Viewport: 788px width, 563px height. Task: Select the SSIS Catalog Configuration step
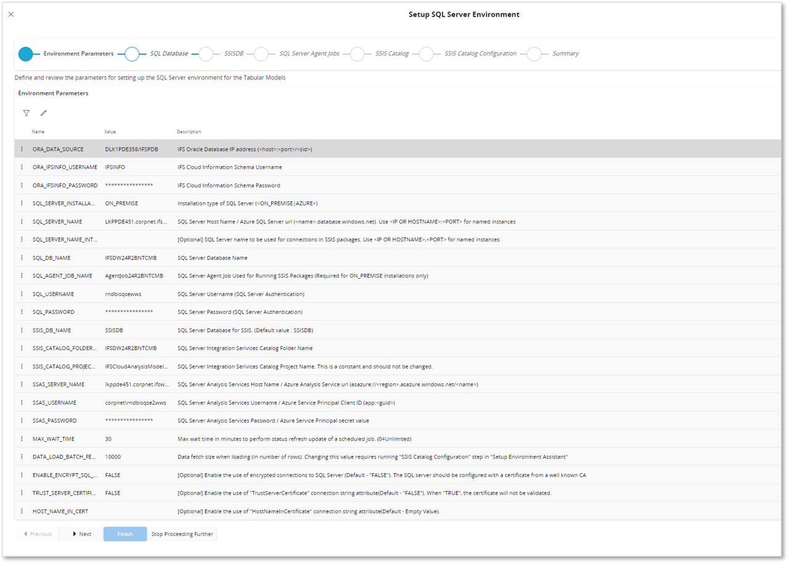point(427,54)
